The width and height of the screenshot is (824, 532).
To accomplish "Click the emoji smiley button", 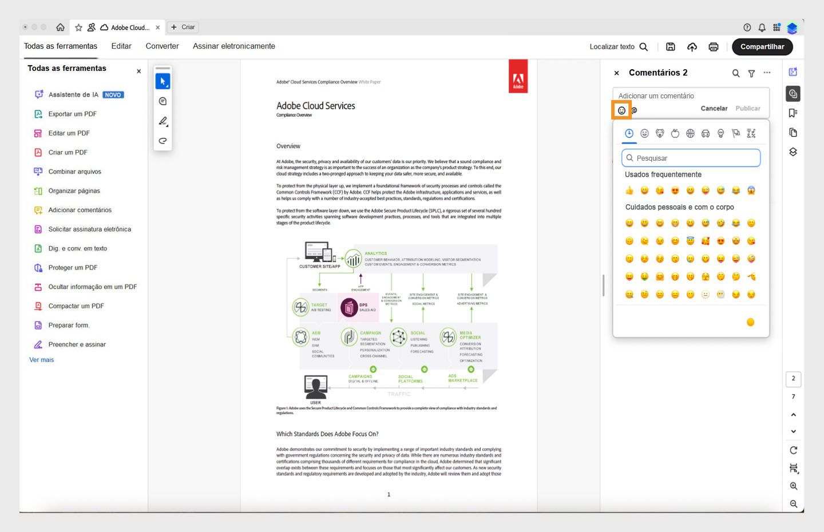I will point(621,110).
